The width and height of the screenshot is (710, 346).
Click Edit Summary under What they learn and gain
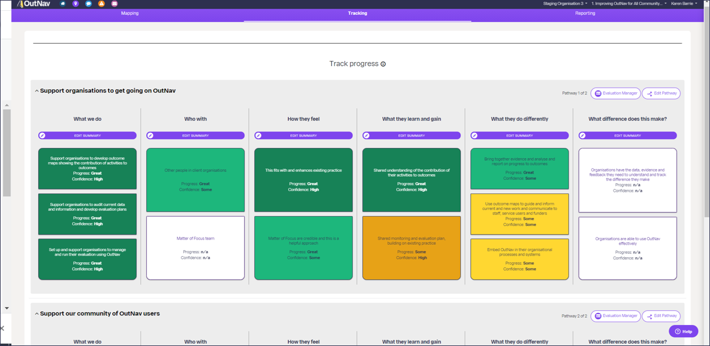point(412,135)
